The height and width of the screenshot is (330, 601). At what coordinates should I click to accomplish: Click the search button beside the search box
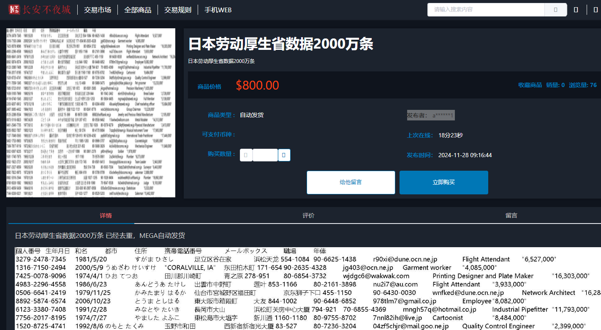coord(556,10)
